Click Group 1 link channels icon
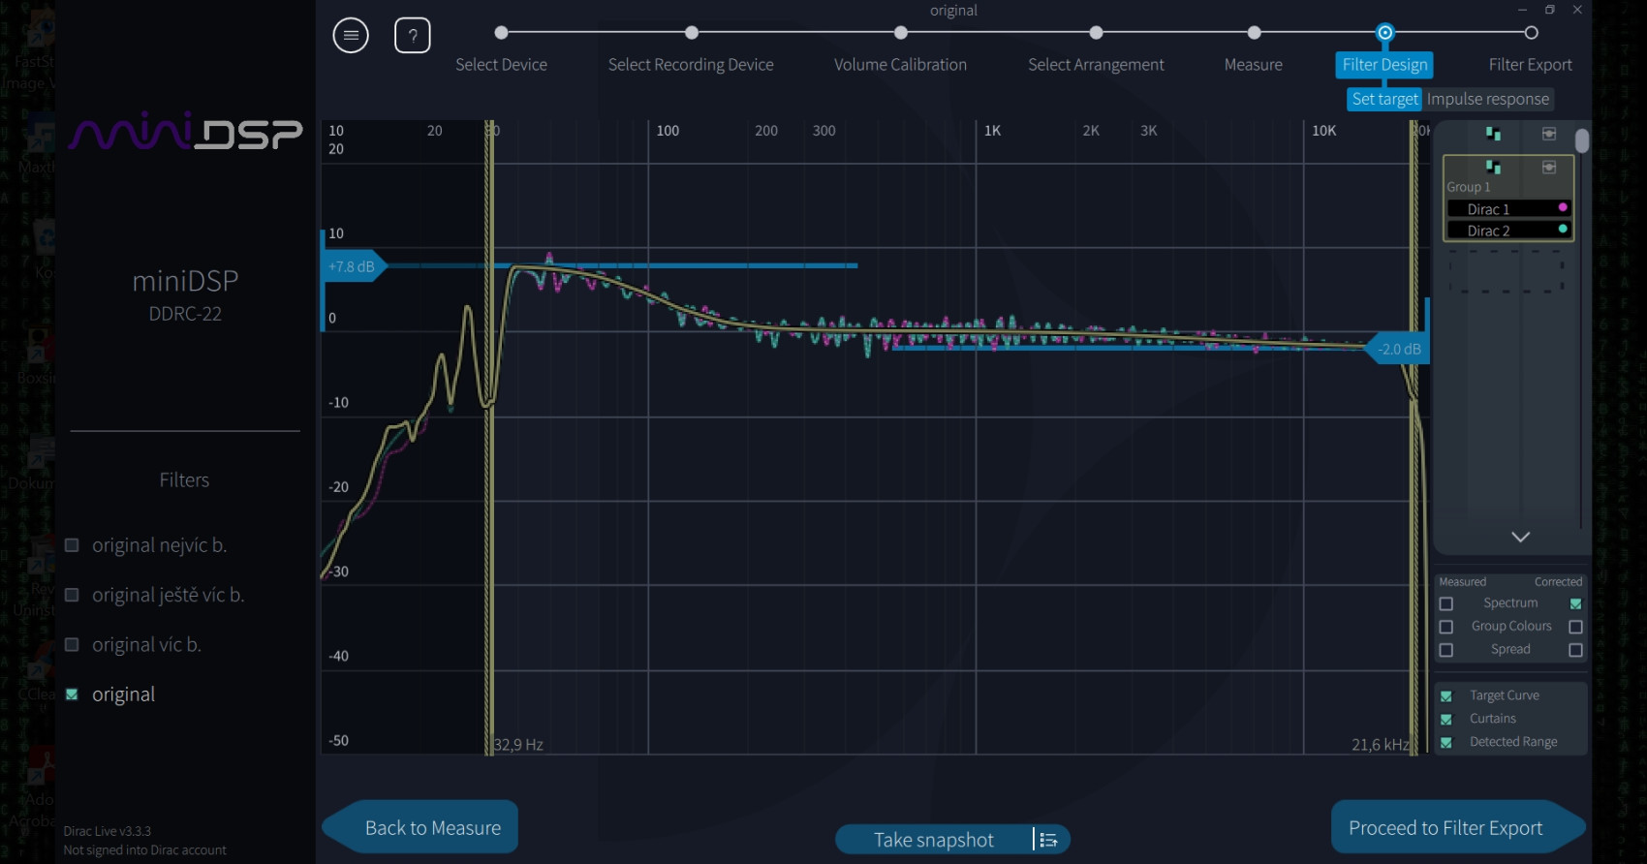1647x864 pixels. (1493, 168)
